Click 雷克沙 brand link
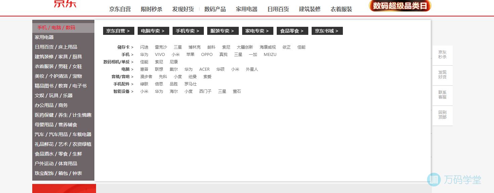 point(161,47)
